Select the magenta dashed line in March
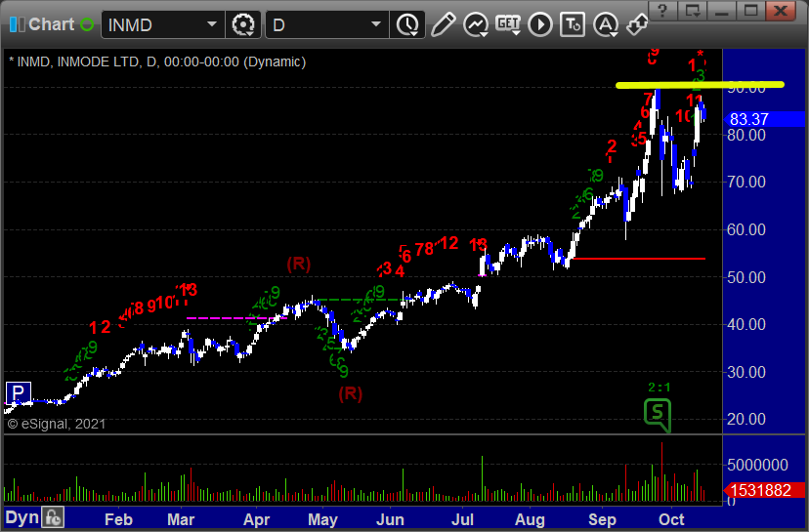The width and height of the screenshot is (809, 532). [236, 318]
